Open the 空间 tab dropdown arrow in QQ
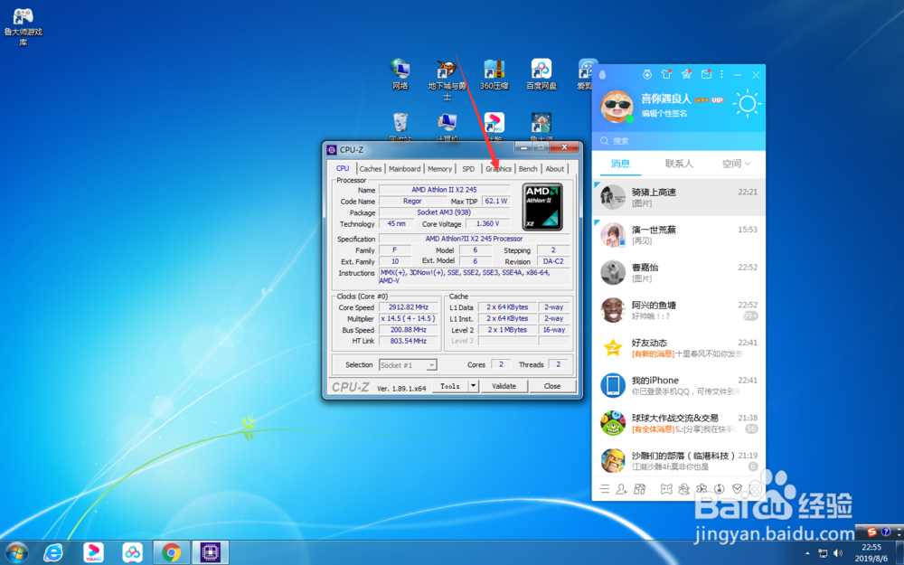Screen dimensions: 904x565 click(x=749, y=164)
